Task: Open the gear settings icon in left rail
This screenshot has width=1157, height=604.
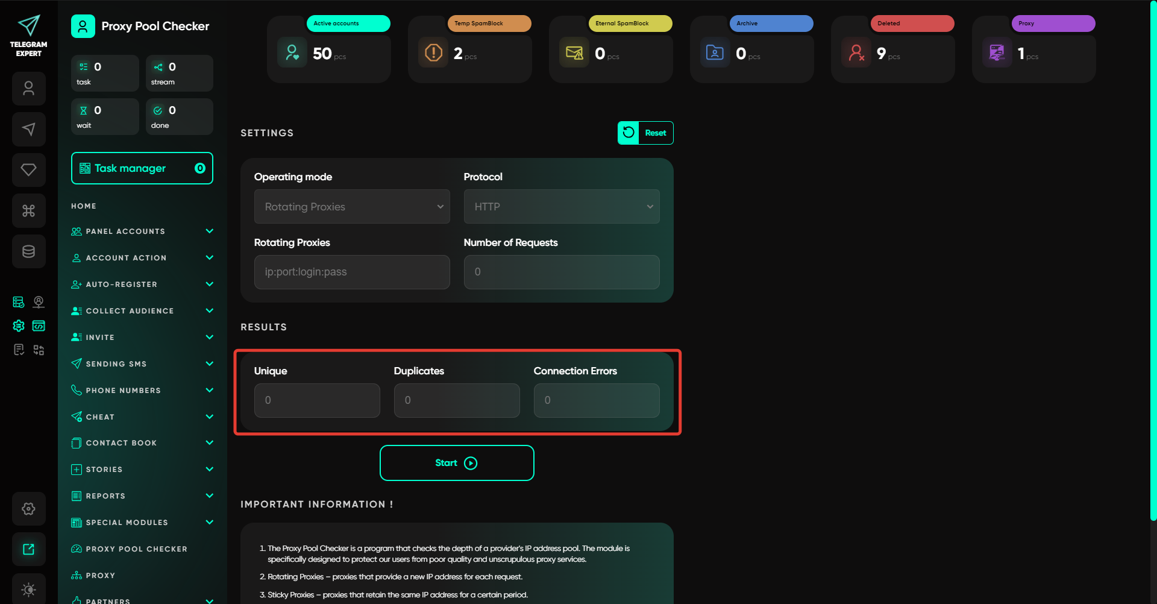Action: [28, 509]
